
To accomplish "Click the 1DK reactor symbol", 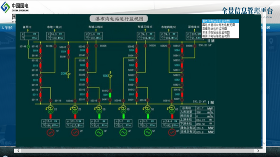I will click(110, 76).
